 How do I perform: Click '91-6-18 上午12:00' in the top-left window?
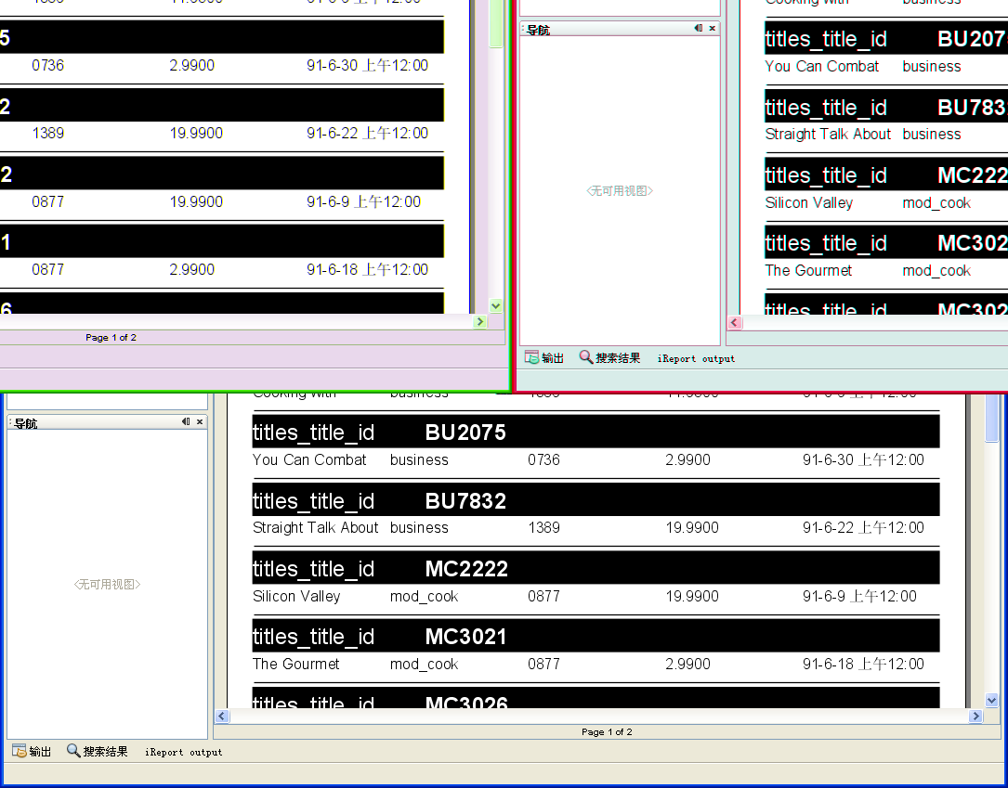367,270
